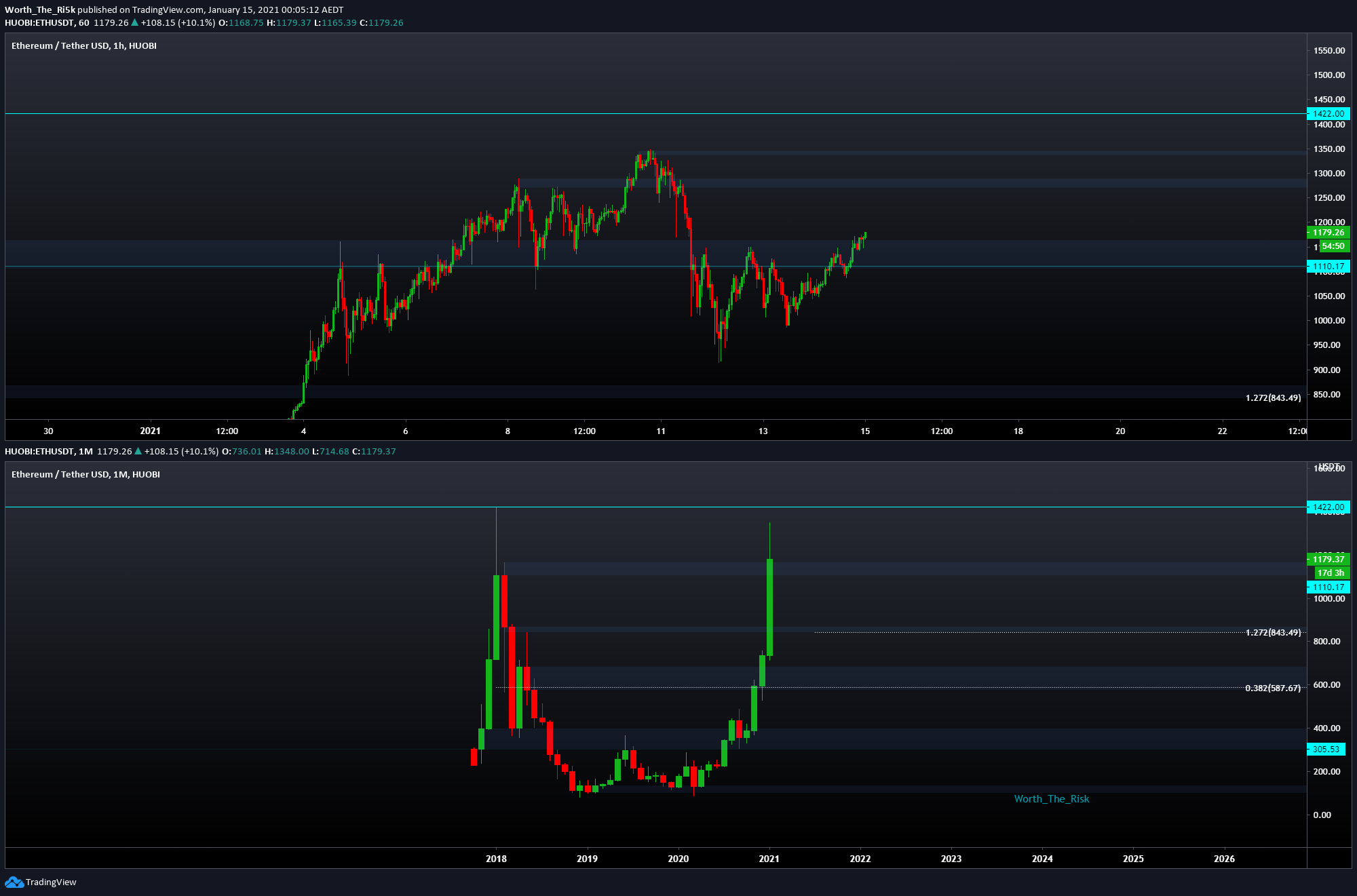1357x896 pixels.
Task: Click the H:1348.00 high value in monthly header
Action: click(286, 451)
